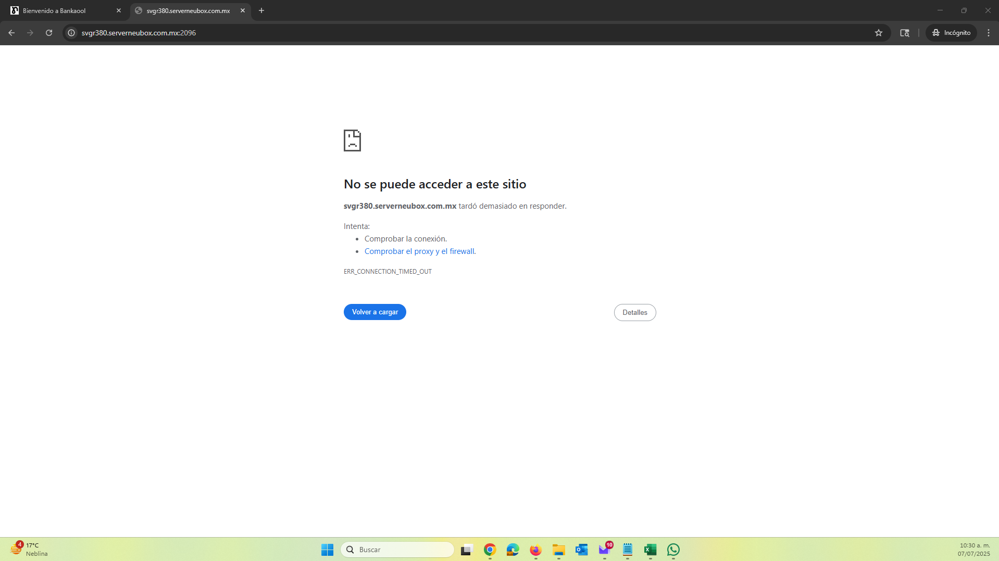Open Firefox from the taskbar

click(535, 550)
